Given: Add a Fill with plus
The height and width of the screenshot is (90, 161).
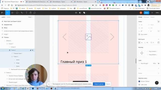Looking at the screenshot, I should (x=158, y=68).
